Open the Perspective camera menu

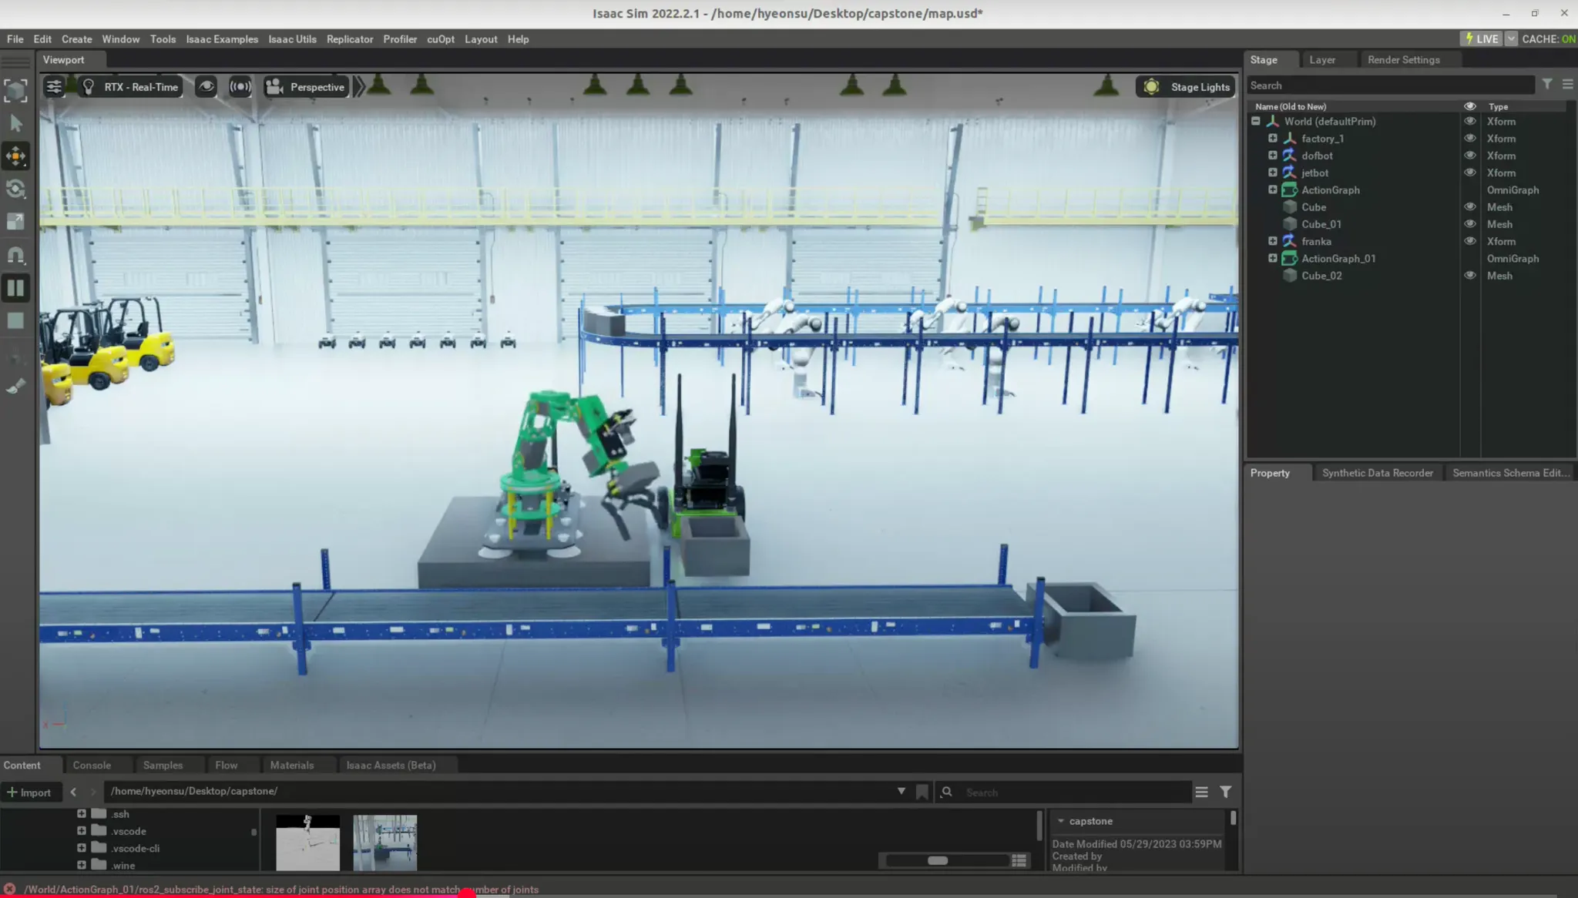307,87
